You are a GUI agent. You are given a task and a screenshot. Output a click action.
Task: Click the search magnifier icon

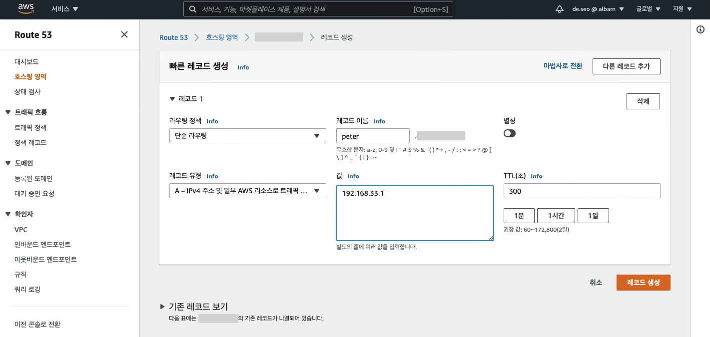pyautogui.click(x=193, y=9)
